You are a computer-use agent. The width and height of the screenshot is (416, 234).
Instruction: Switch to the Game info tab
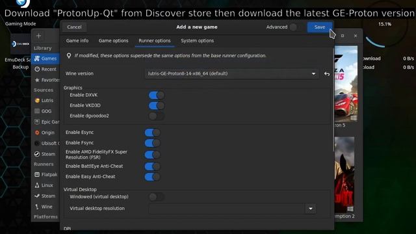pyautogui.click(x=77, y=40)
